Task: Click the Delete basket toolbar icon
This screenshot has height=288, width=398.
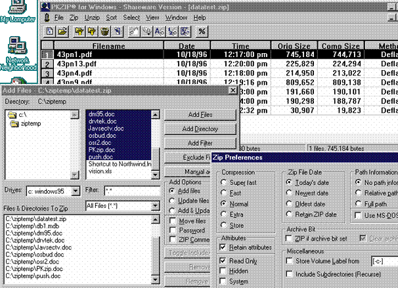Action: coord(104,31)
